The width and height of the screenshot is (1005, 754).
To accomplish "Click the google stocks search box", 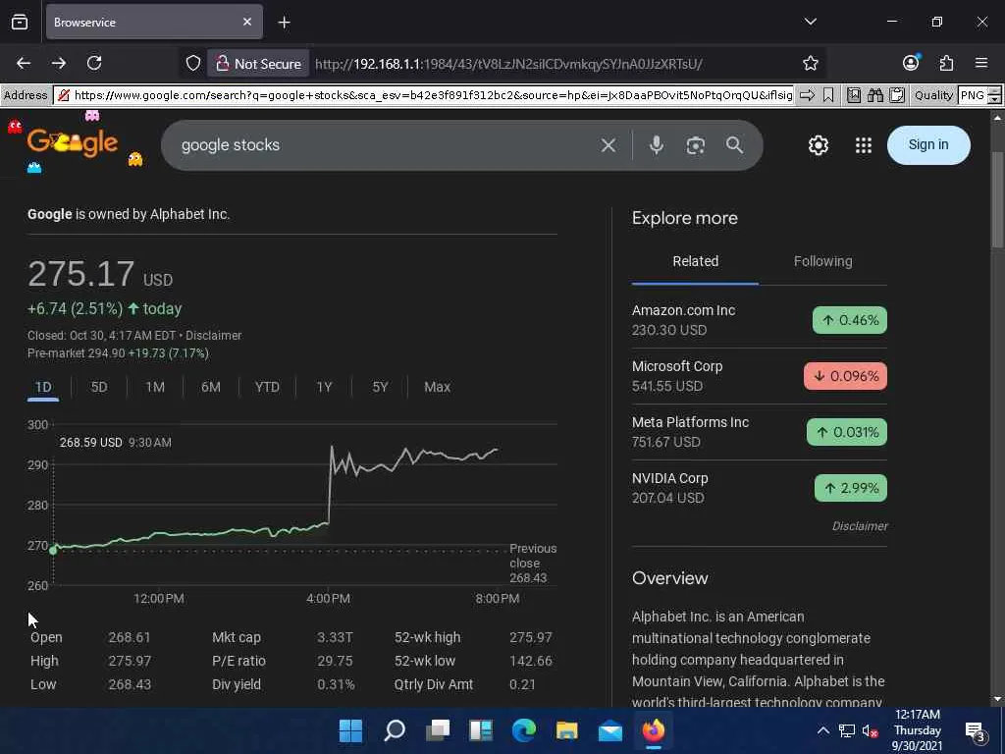I will tap(385, 145).
